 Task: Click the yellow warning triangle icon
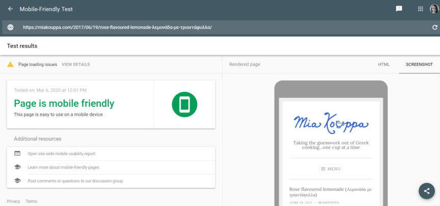10,65
